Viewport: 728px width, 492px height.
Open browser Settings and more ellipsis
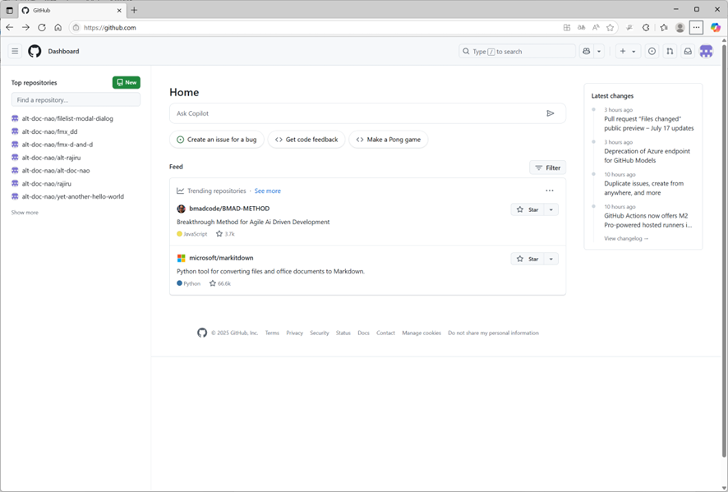pos(696,27)
